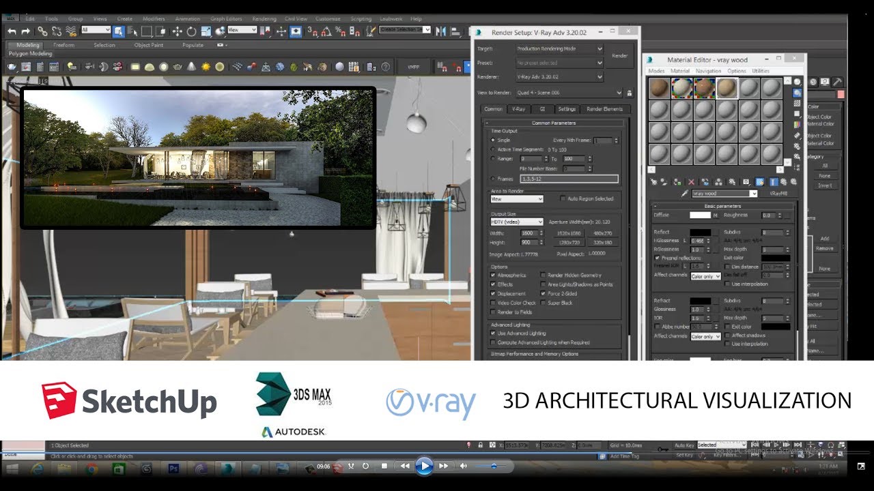
Task: Toggle the Force 2-Sided checkbox
Action: click(x=544, y=293)
